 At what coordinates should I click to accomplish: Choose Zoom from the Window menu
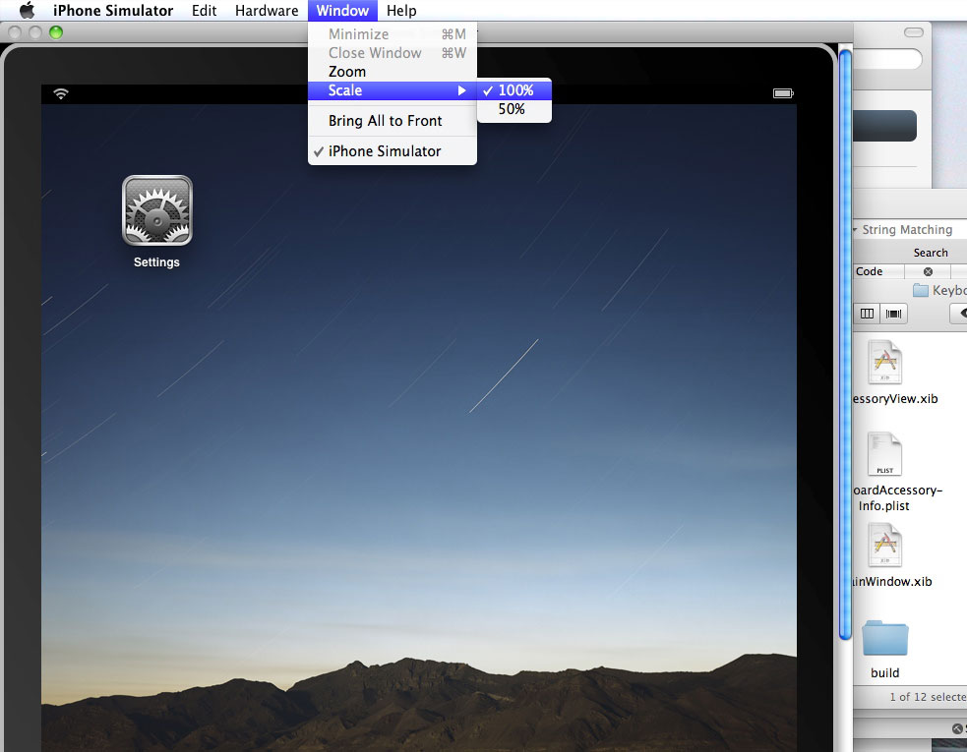point(393,72)
